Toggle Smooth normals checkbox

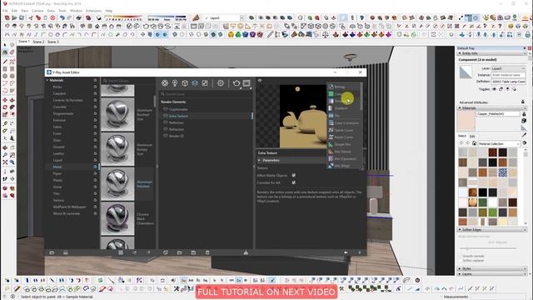tap(461, 256)
